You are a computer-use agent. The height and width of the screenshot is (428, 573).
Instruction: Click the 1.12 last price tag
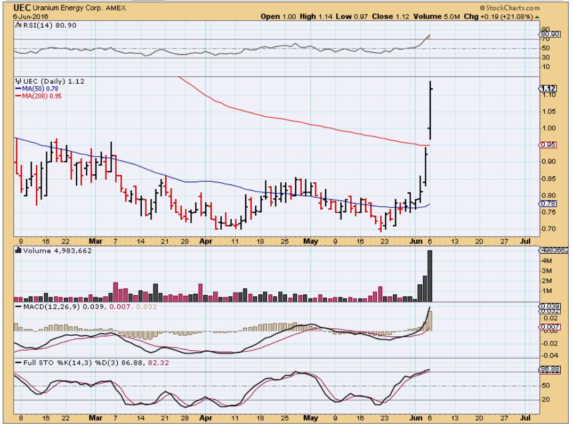pyautogui.click(x=548, y=88)
